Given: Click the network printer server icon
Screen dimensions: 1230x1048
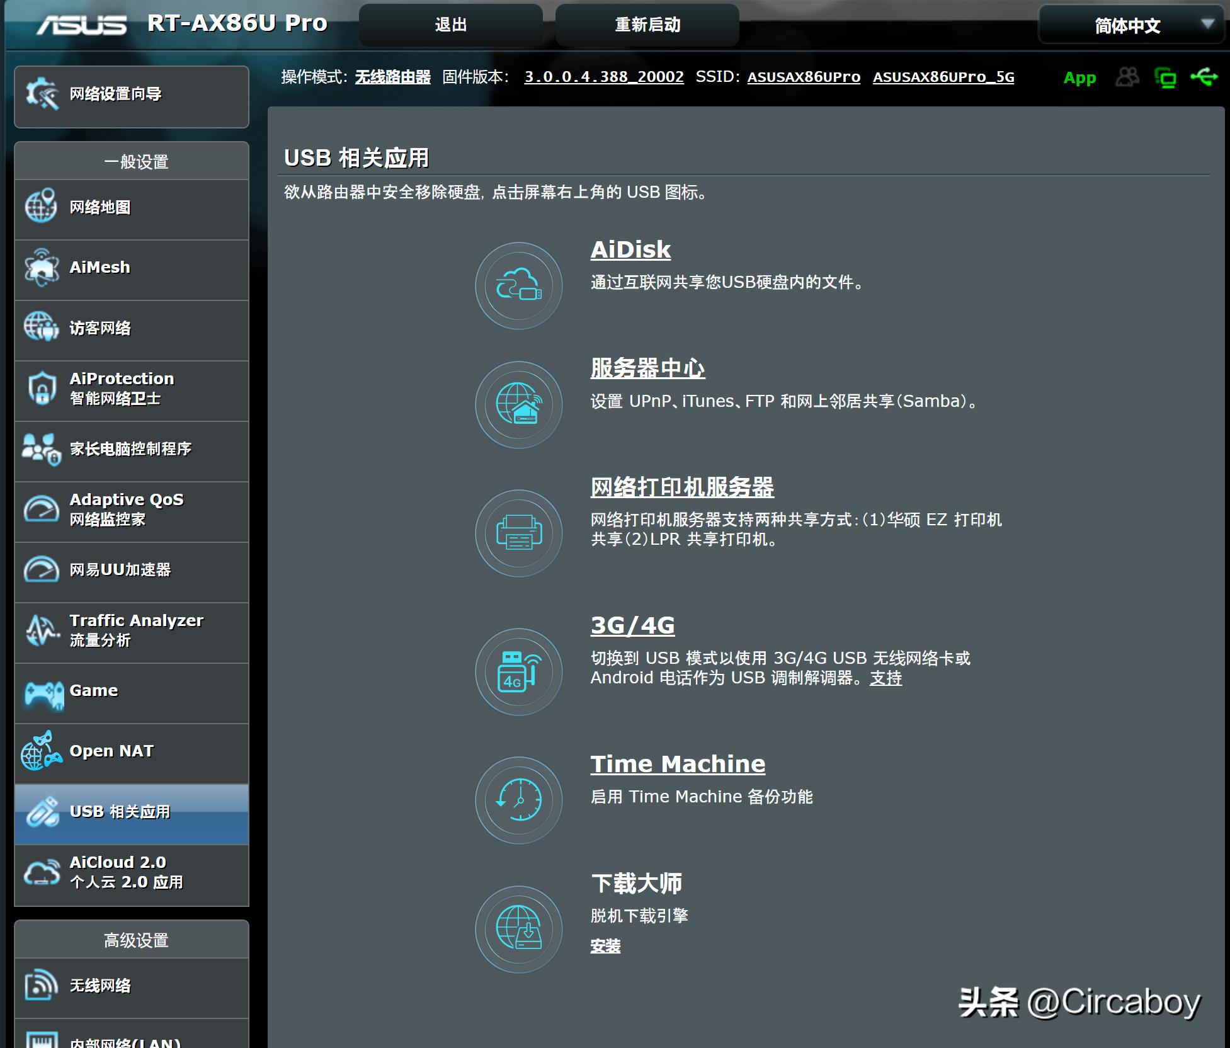Looking at the screenshot, I should [518, 533].
